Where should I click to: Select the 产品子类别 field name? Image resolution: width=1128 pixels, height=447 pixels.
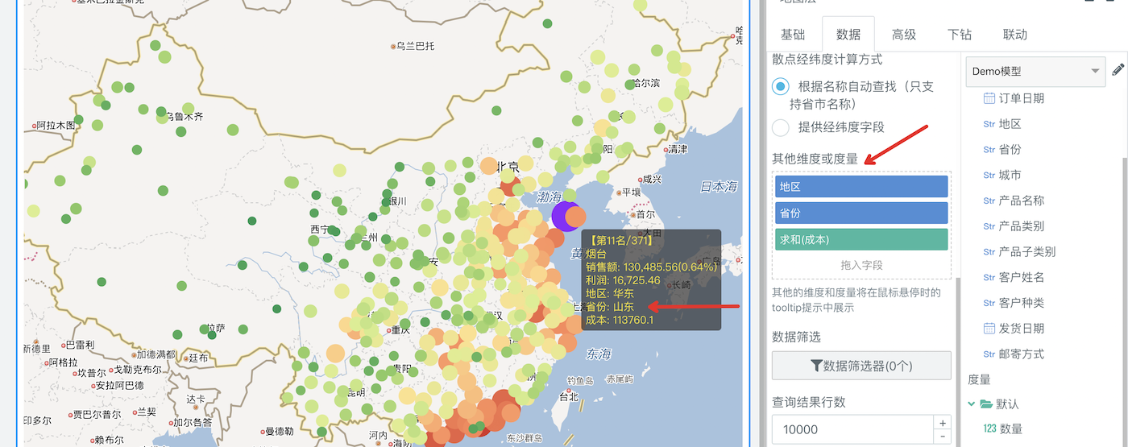click(x=1027, y=252)
